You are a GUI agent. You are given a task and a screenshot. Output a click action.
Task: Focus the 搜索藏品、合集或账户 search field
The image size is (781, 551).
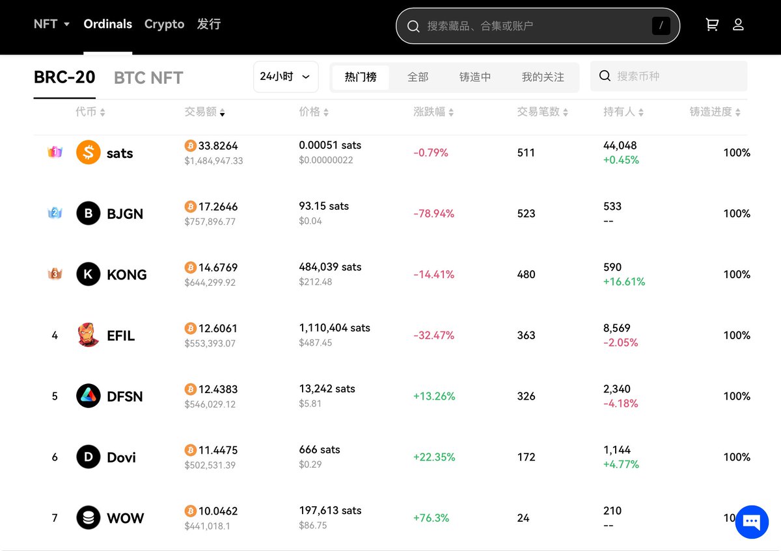coord(538,26)
